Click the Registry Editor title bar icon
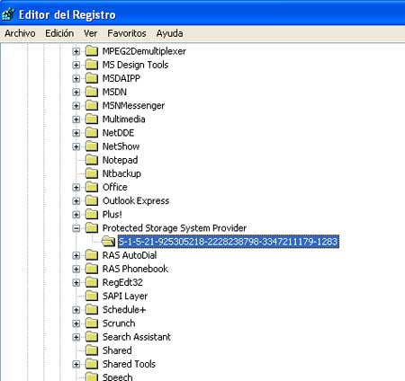The height and width of the screenshot is (381, 405). 7,14
